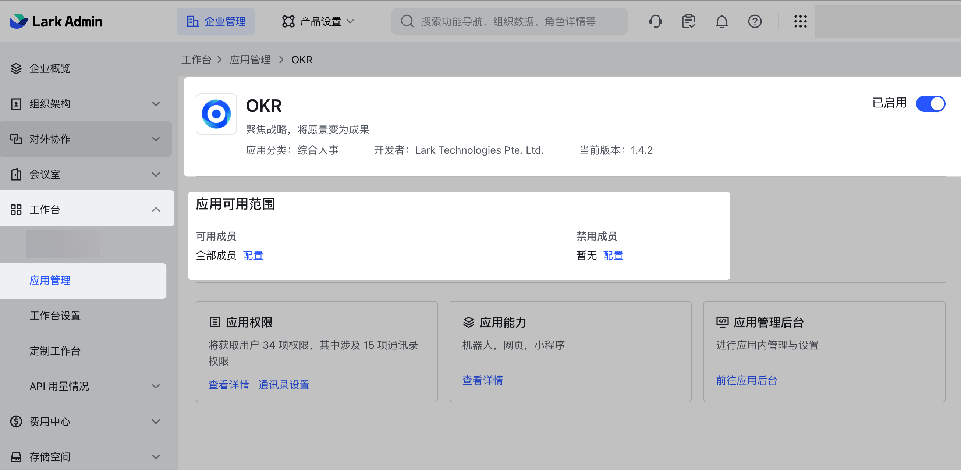Open the app launcher grid icon
961x470 pixels.
point(800,21)
